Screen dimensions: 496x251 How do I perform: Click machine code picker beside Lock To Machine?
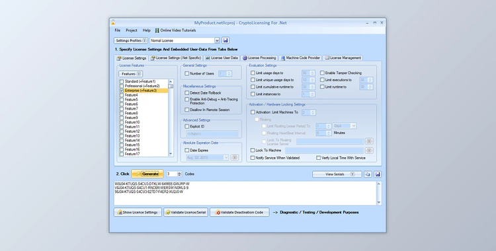click(x=369, y=151)
